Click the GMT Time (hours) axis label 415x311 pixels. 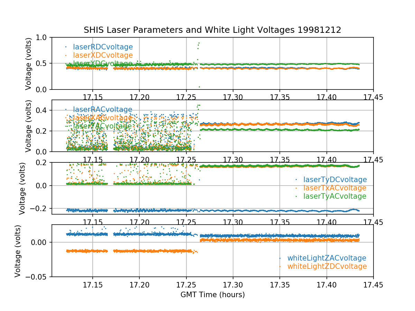pos(212,295)
